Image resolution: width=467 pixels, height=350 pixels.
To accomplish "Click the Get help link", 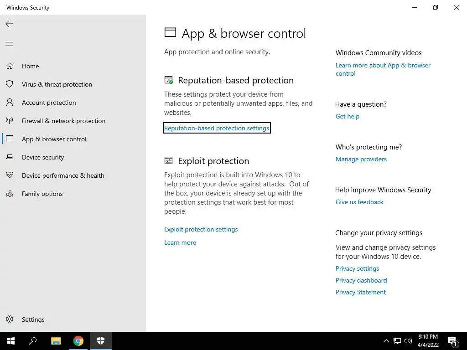I will 347,116.
